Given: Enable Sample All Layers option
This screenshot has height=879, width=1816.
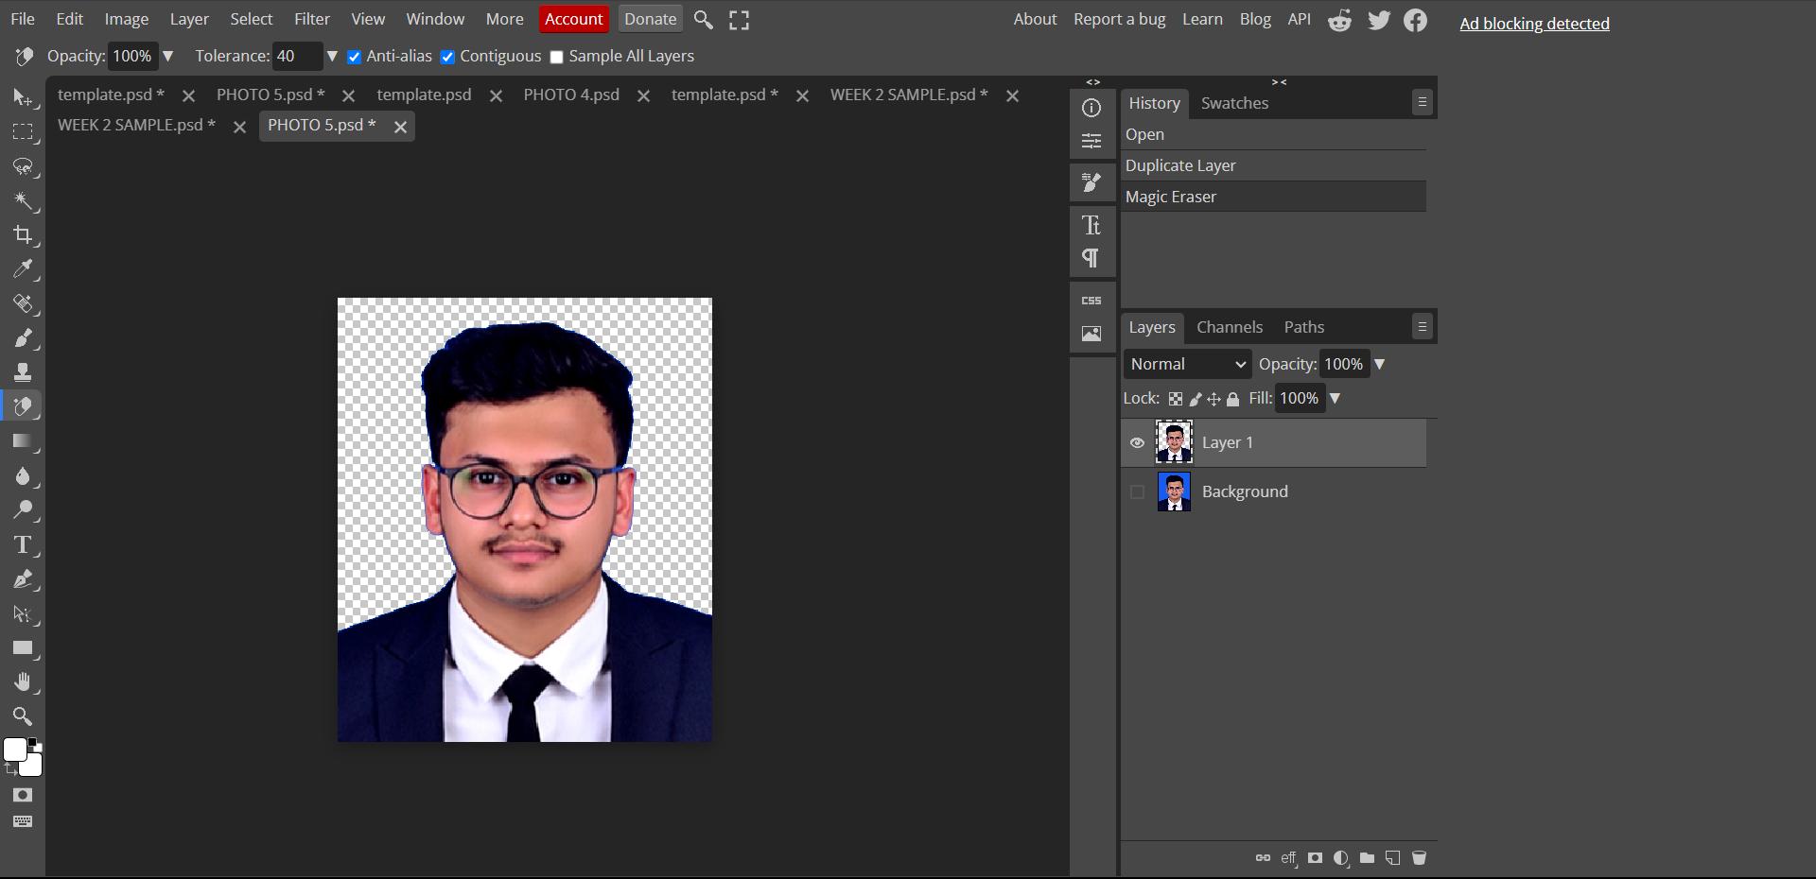Looking at the screenshot, I should coord(557,57).
